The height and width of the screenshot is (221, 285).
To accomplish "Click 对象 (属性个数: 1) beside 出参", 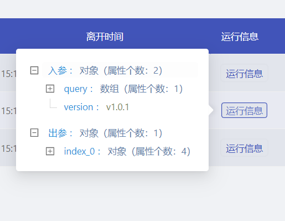I will pyautogui.click(x=121, y=133).
